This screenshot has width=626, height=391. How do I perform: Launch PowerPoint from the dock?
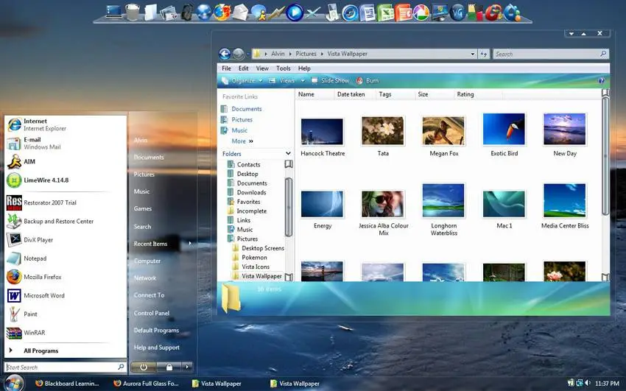[x=404, y=13]
